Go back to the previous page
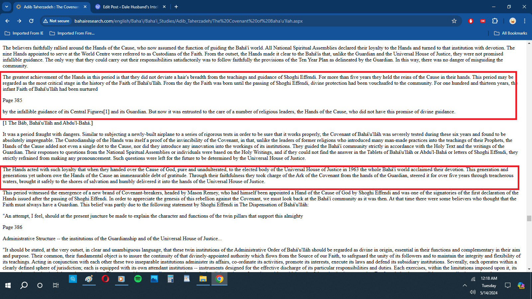Viewport: 532px width, 299px height. (7, 21)
